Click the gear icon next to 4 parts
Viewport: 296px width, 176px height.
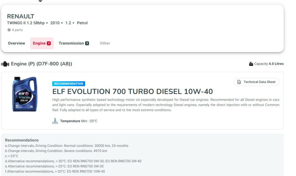pos(9,30)
